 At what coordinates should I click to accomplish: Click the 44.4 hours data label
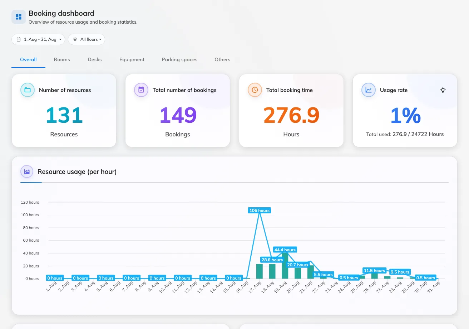click(285, 250)
